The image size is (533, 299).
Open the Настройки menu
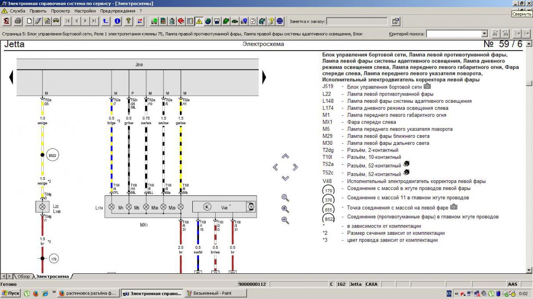(85, 11)
